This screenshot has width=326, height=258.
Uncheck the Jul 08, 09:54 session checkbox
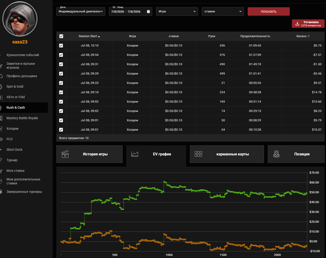point(61,55)
